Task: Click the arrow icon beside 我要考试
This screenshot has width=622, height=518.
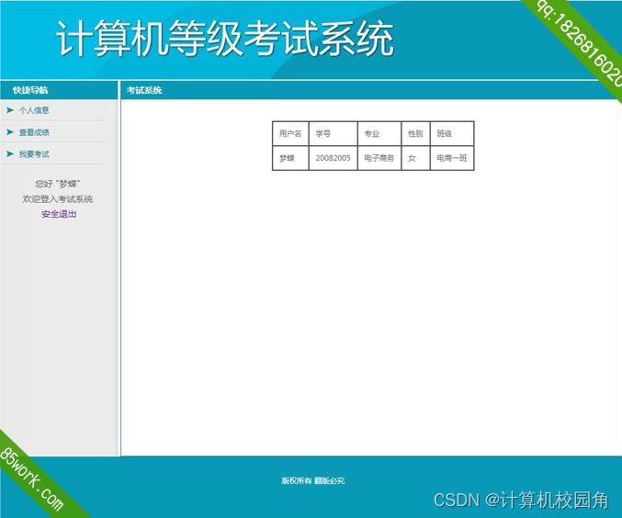Action: pyautogui.click(x=10, y=153)
